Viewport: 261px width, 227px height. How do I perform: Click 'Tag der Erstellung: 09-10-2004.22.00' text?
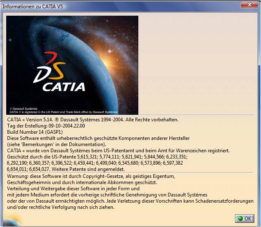pyautogui.click(x=46, y=126)
